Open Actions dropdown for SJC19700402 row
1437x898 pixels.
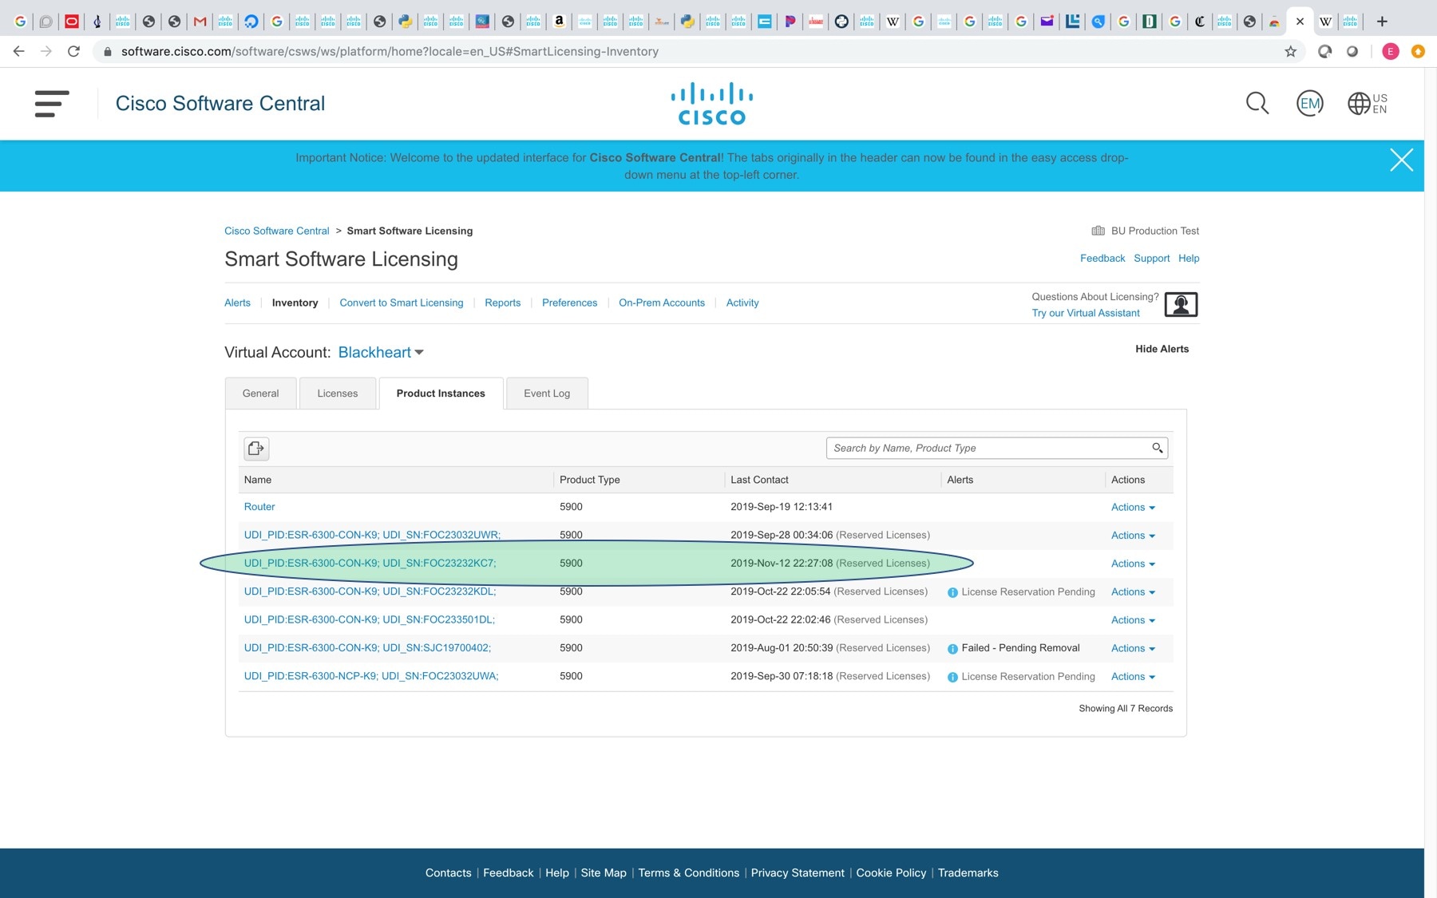pyautogui.click(x=1133, y=648)
